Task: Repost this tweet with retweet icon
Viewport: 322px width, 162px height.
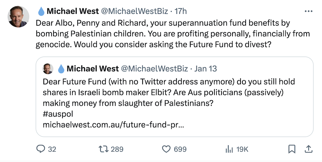Action: click(103, 149)
